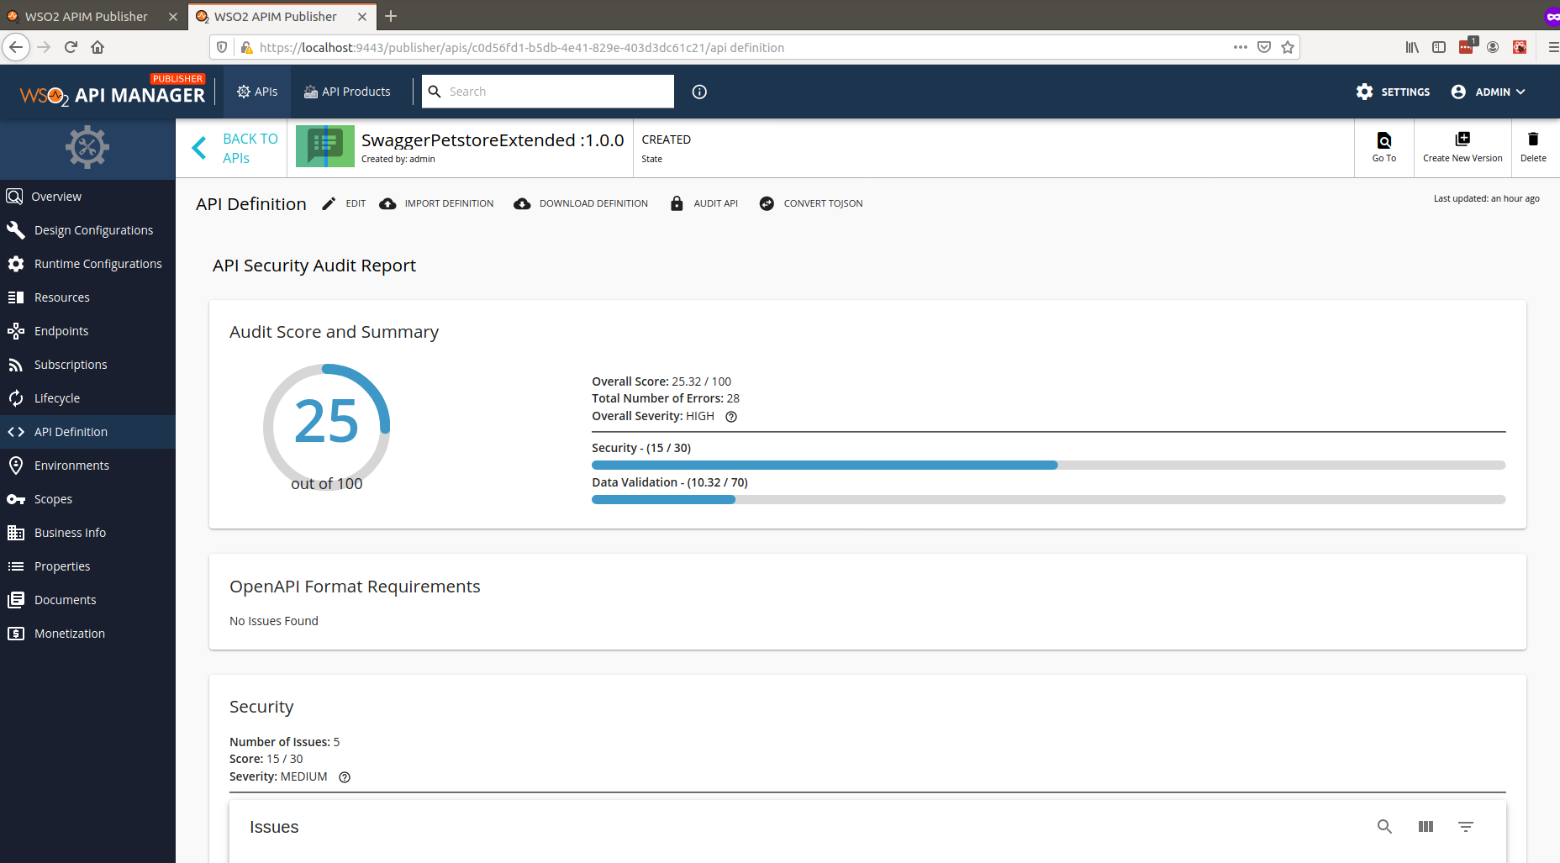Open the Endpoints section in the sidebar
This screenshot has width=1560, height=863.
[x=61, y=330]
